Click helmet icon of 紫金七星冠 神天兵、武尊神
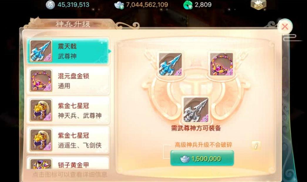 click(x=41, y=110)
